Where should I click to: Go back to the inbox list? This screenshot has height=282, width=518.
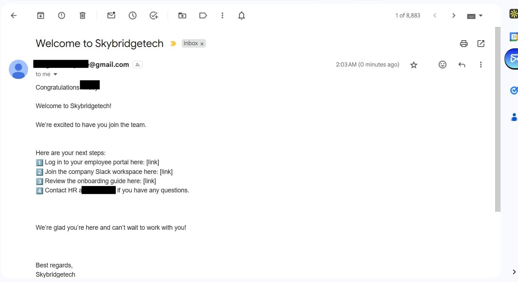point(14,16)
